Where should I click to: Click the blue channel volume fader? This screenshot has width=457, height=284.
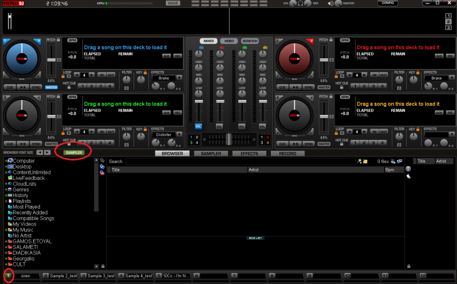(198, 101)
